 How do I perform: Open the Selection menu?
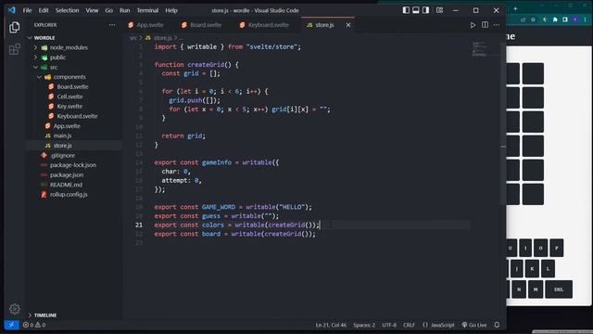67,10
